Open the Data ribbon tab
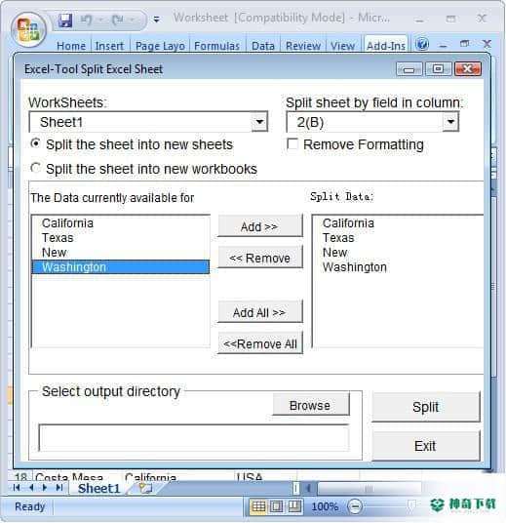 click(x=263, y=46)
